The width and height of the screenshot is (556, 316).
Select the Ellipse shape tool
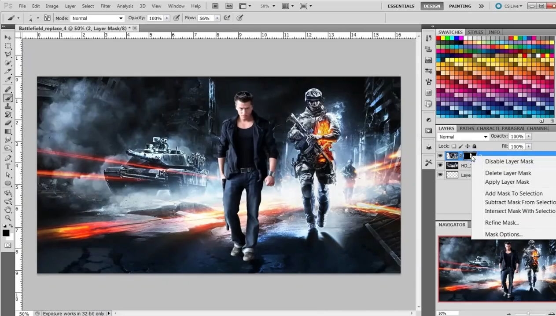(x=8, y=183)
